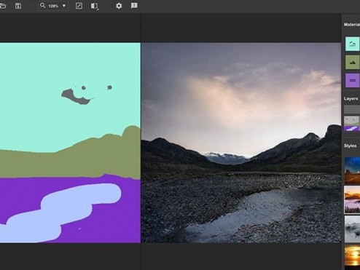Viewport: 360px width, 270px height.
Task: Select the layer thumbnail in Layers panel
Action: [352, 124]
